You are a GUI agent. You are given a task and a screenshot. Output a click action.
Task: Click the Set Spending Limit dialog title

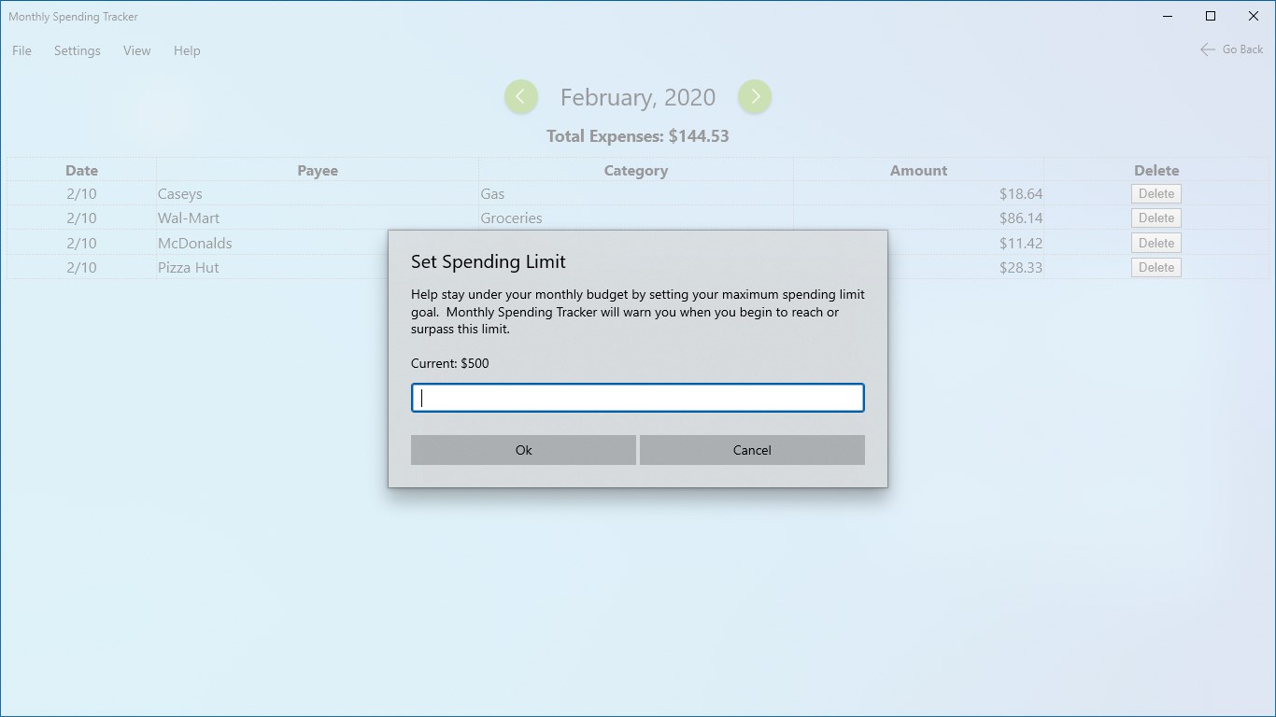[489, 261]
